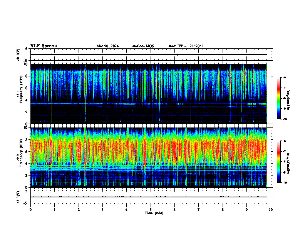Click the ch.1 "Frequency (kHz)" axis label
This screenshot has height=235, width=305.
click(21, 89)
